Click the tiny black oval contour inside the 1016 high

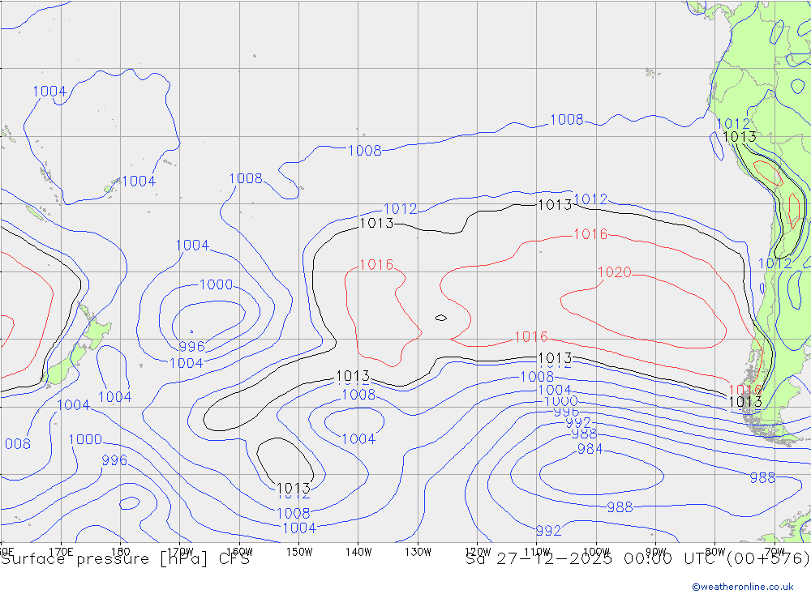440,318
